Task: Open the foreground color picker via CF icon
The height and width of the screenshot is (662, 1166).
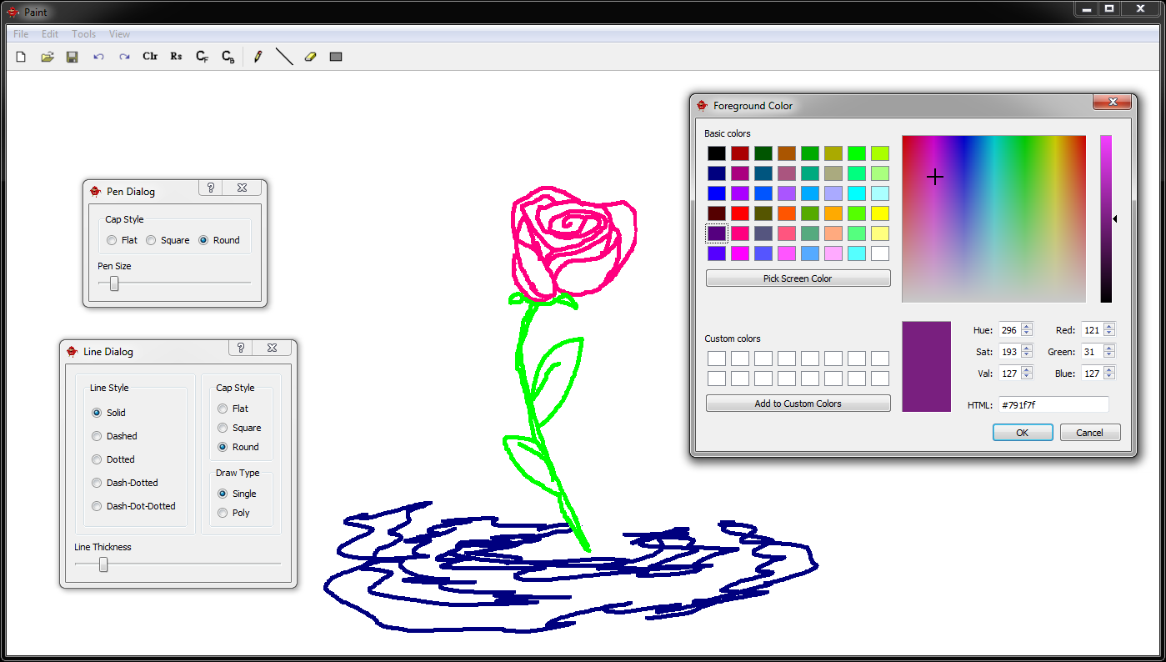Action: click(201, 56)
